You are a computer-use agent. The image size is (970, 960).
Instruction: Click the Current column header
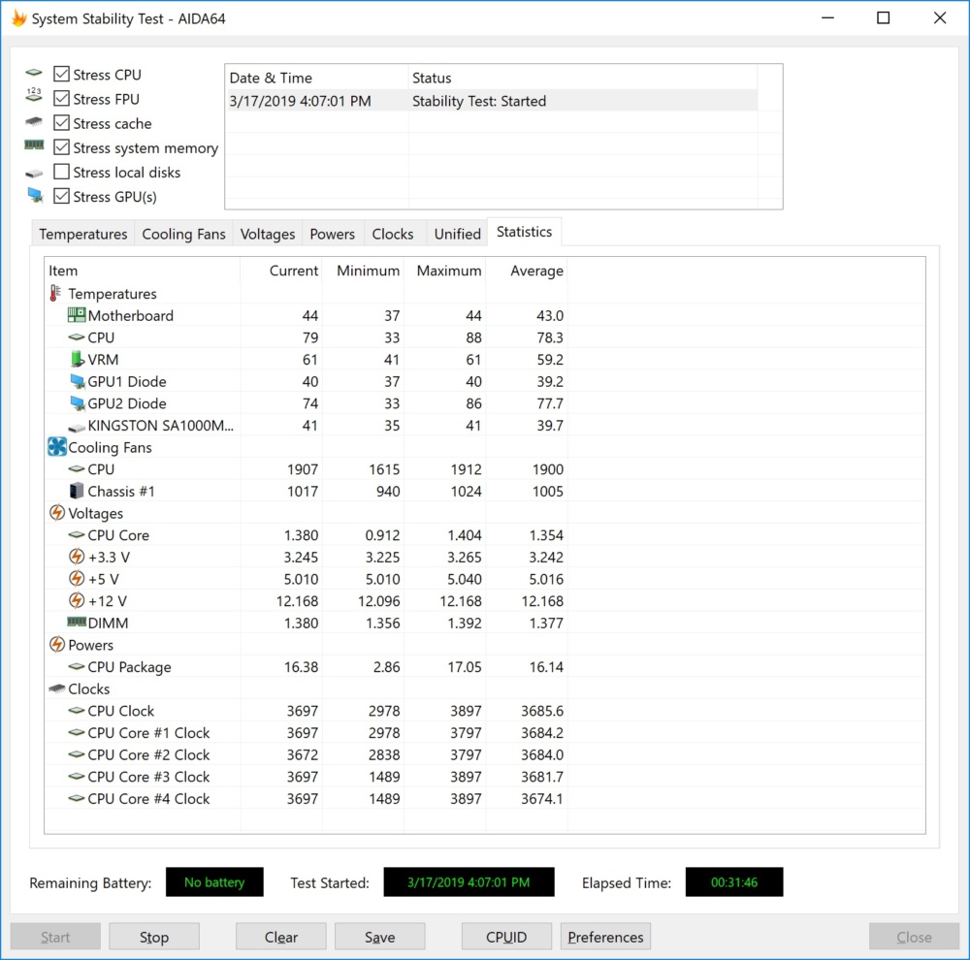281,271
